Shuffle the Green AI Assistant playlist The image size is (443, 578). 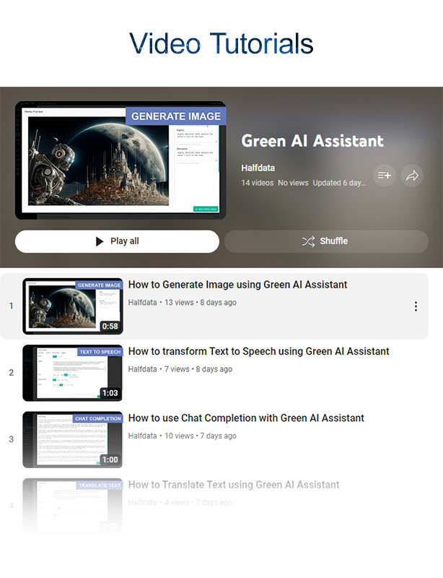326,241
